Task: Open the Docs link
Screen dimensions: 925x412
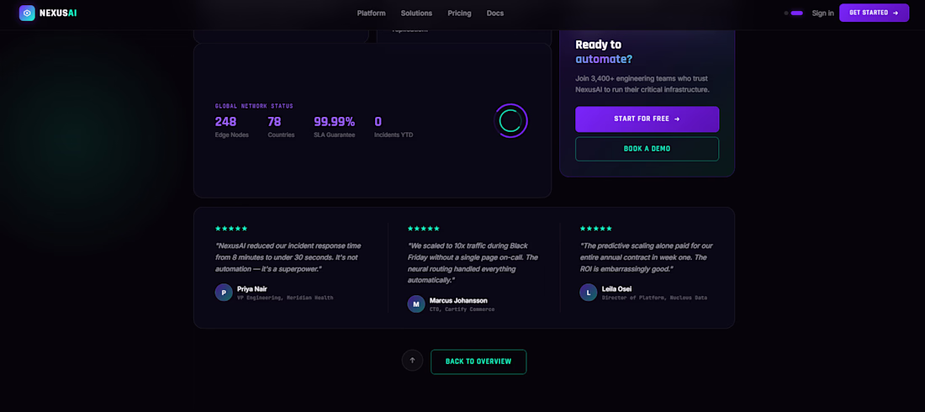Action: pos(495,13)
